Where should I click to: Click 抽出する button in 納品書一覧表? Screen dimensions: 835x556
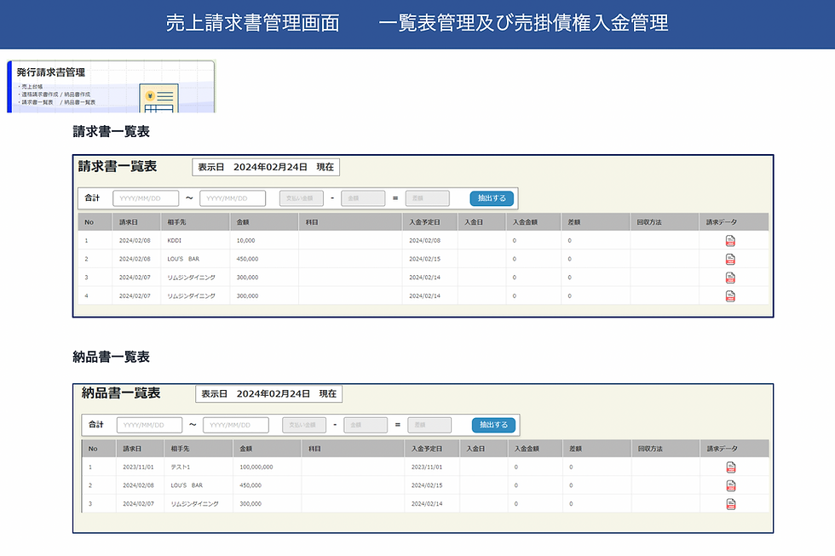click(x=493, y=425)
